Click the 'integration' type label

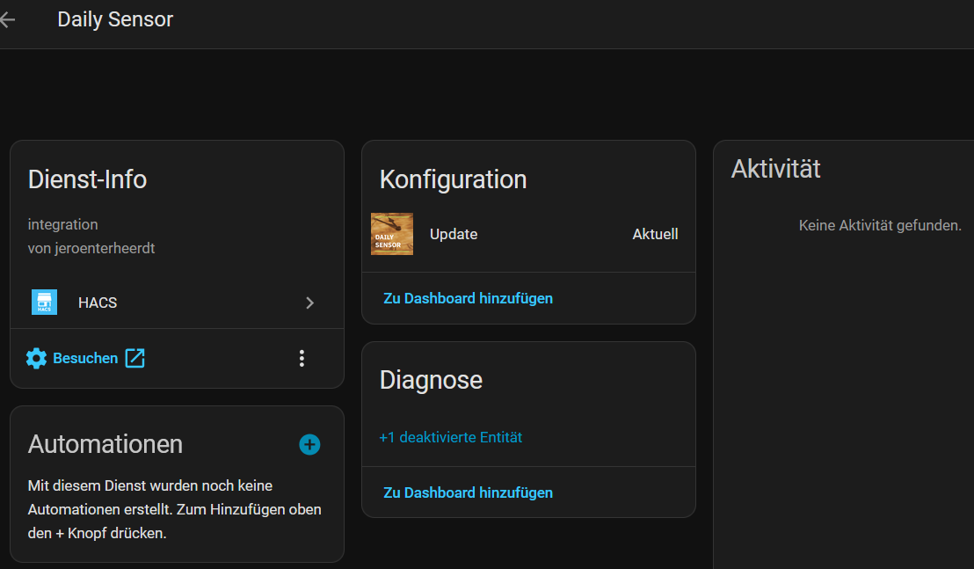pos(62,225)
